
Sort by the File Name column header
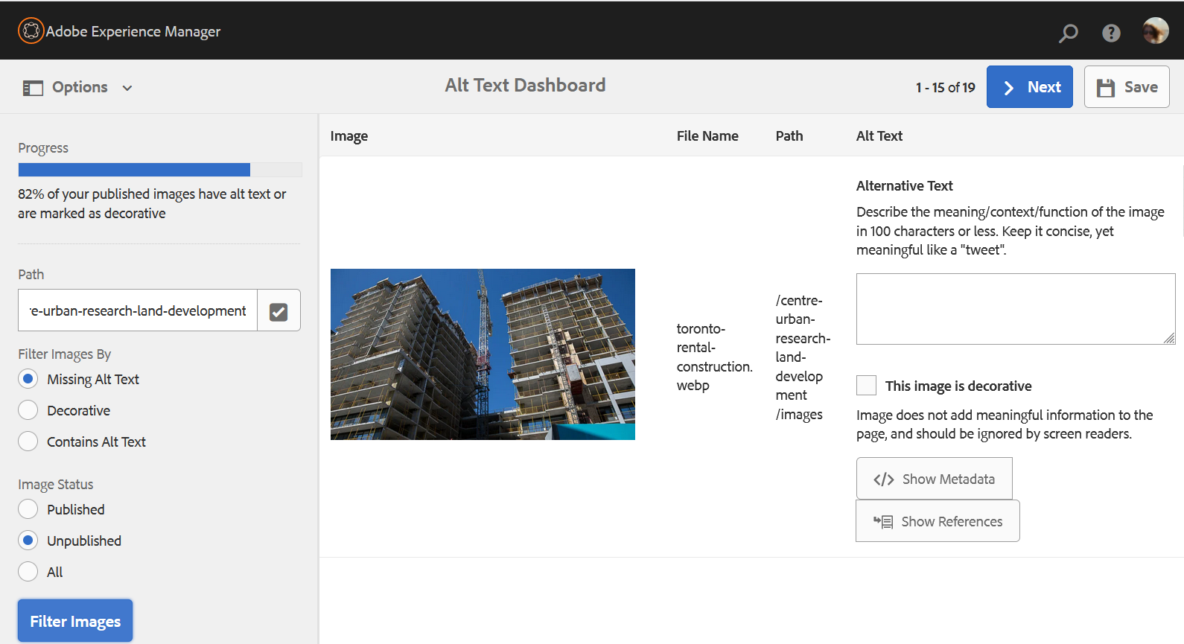tap(707, 136)
